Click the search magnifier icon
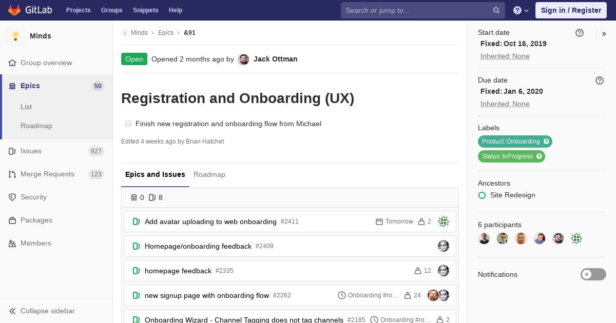 [x=496, y=10]
